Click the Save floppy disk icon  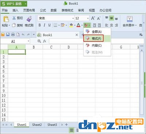point(8,35)
